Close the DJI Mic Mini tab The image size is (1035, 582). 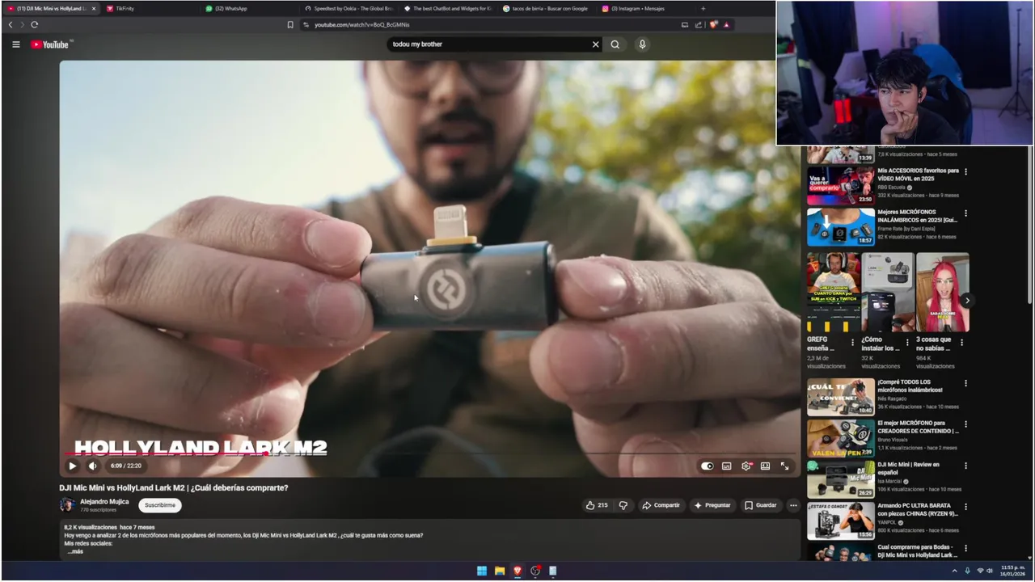(94, 8)
